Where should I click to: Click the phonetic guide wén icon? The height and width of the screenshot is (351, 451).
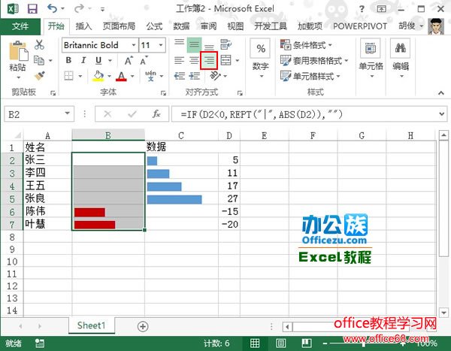[x=150, y=76]
